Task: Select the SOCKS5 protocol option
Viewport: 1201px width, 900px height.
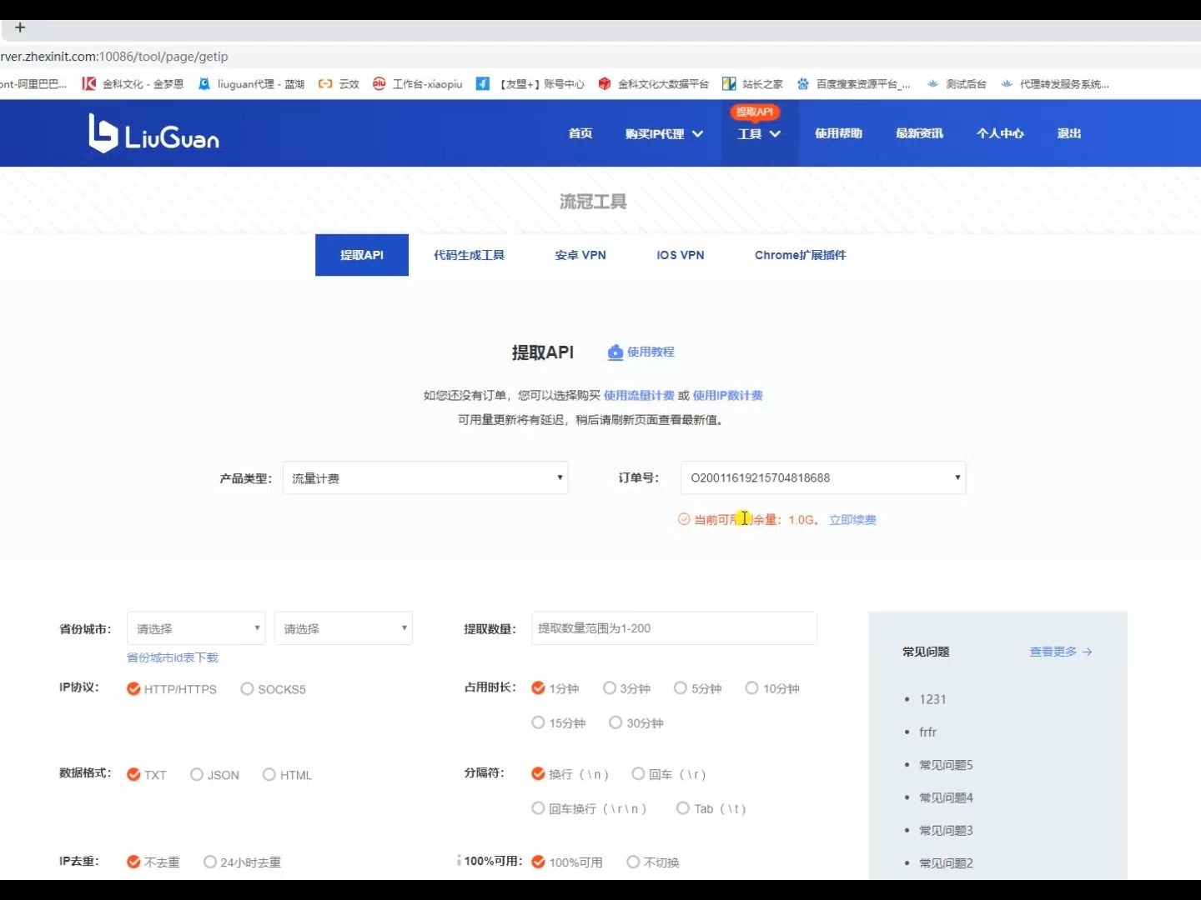Action: click(x=273, y=689)
